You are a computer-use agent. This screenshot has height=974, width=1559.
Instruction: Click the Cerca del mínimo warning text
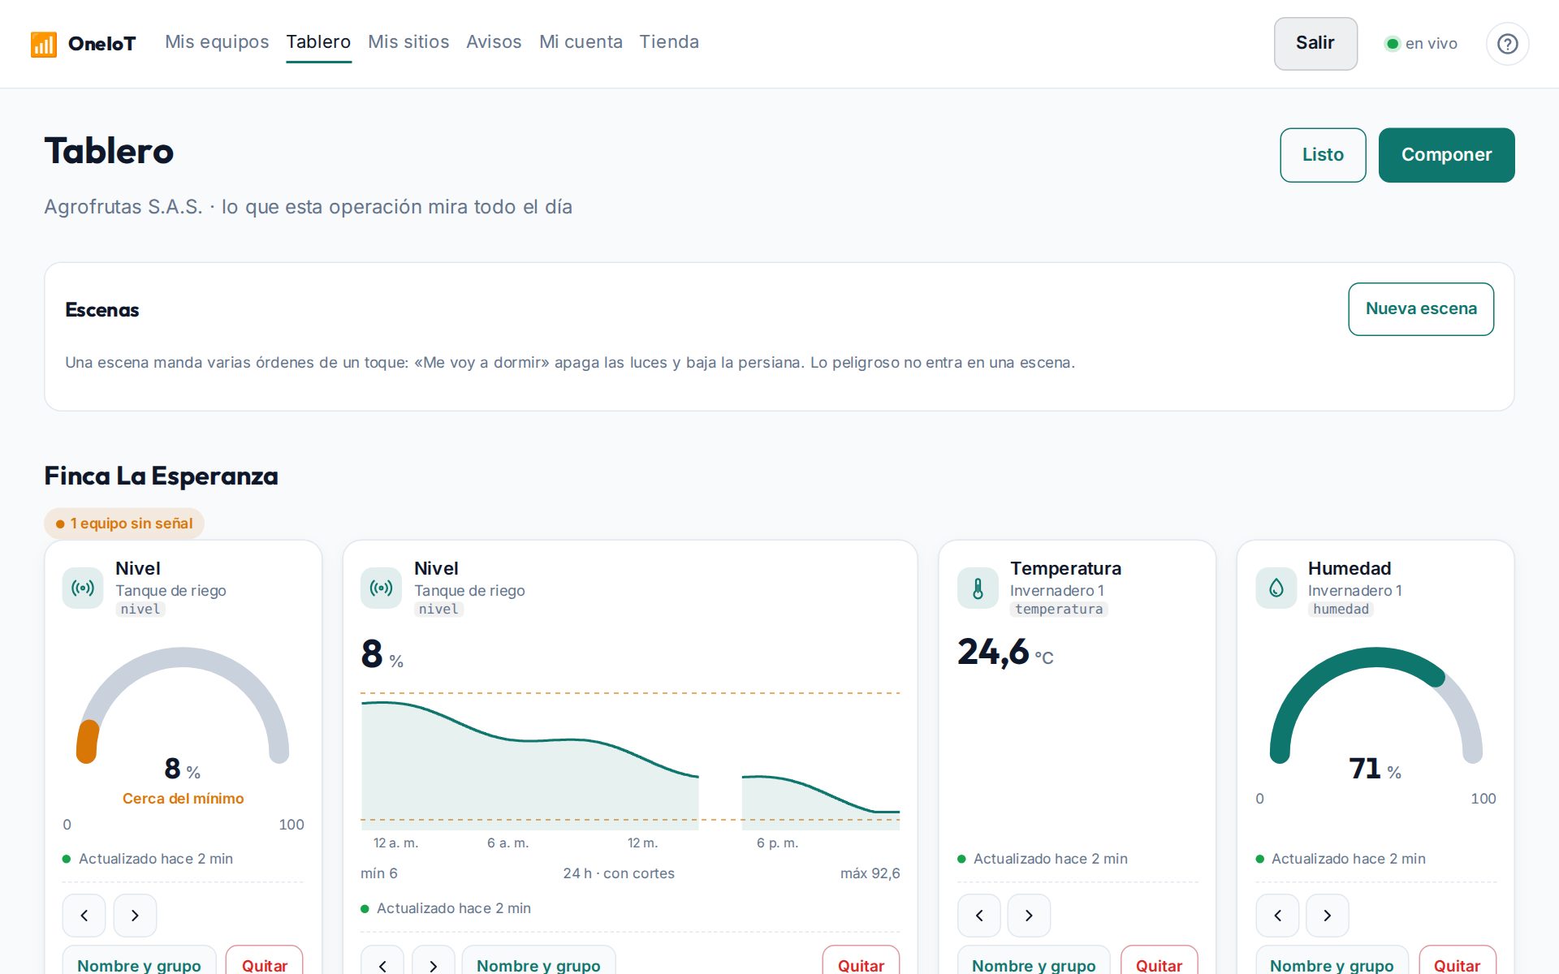(x=183, y=799)
